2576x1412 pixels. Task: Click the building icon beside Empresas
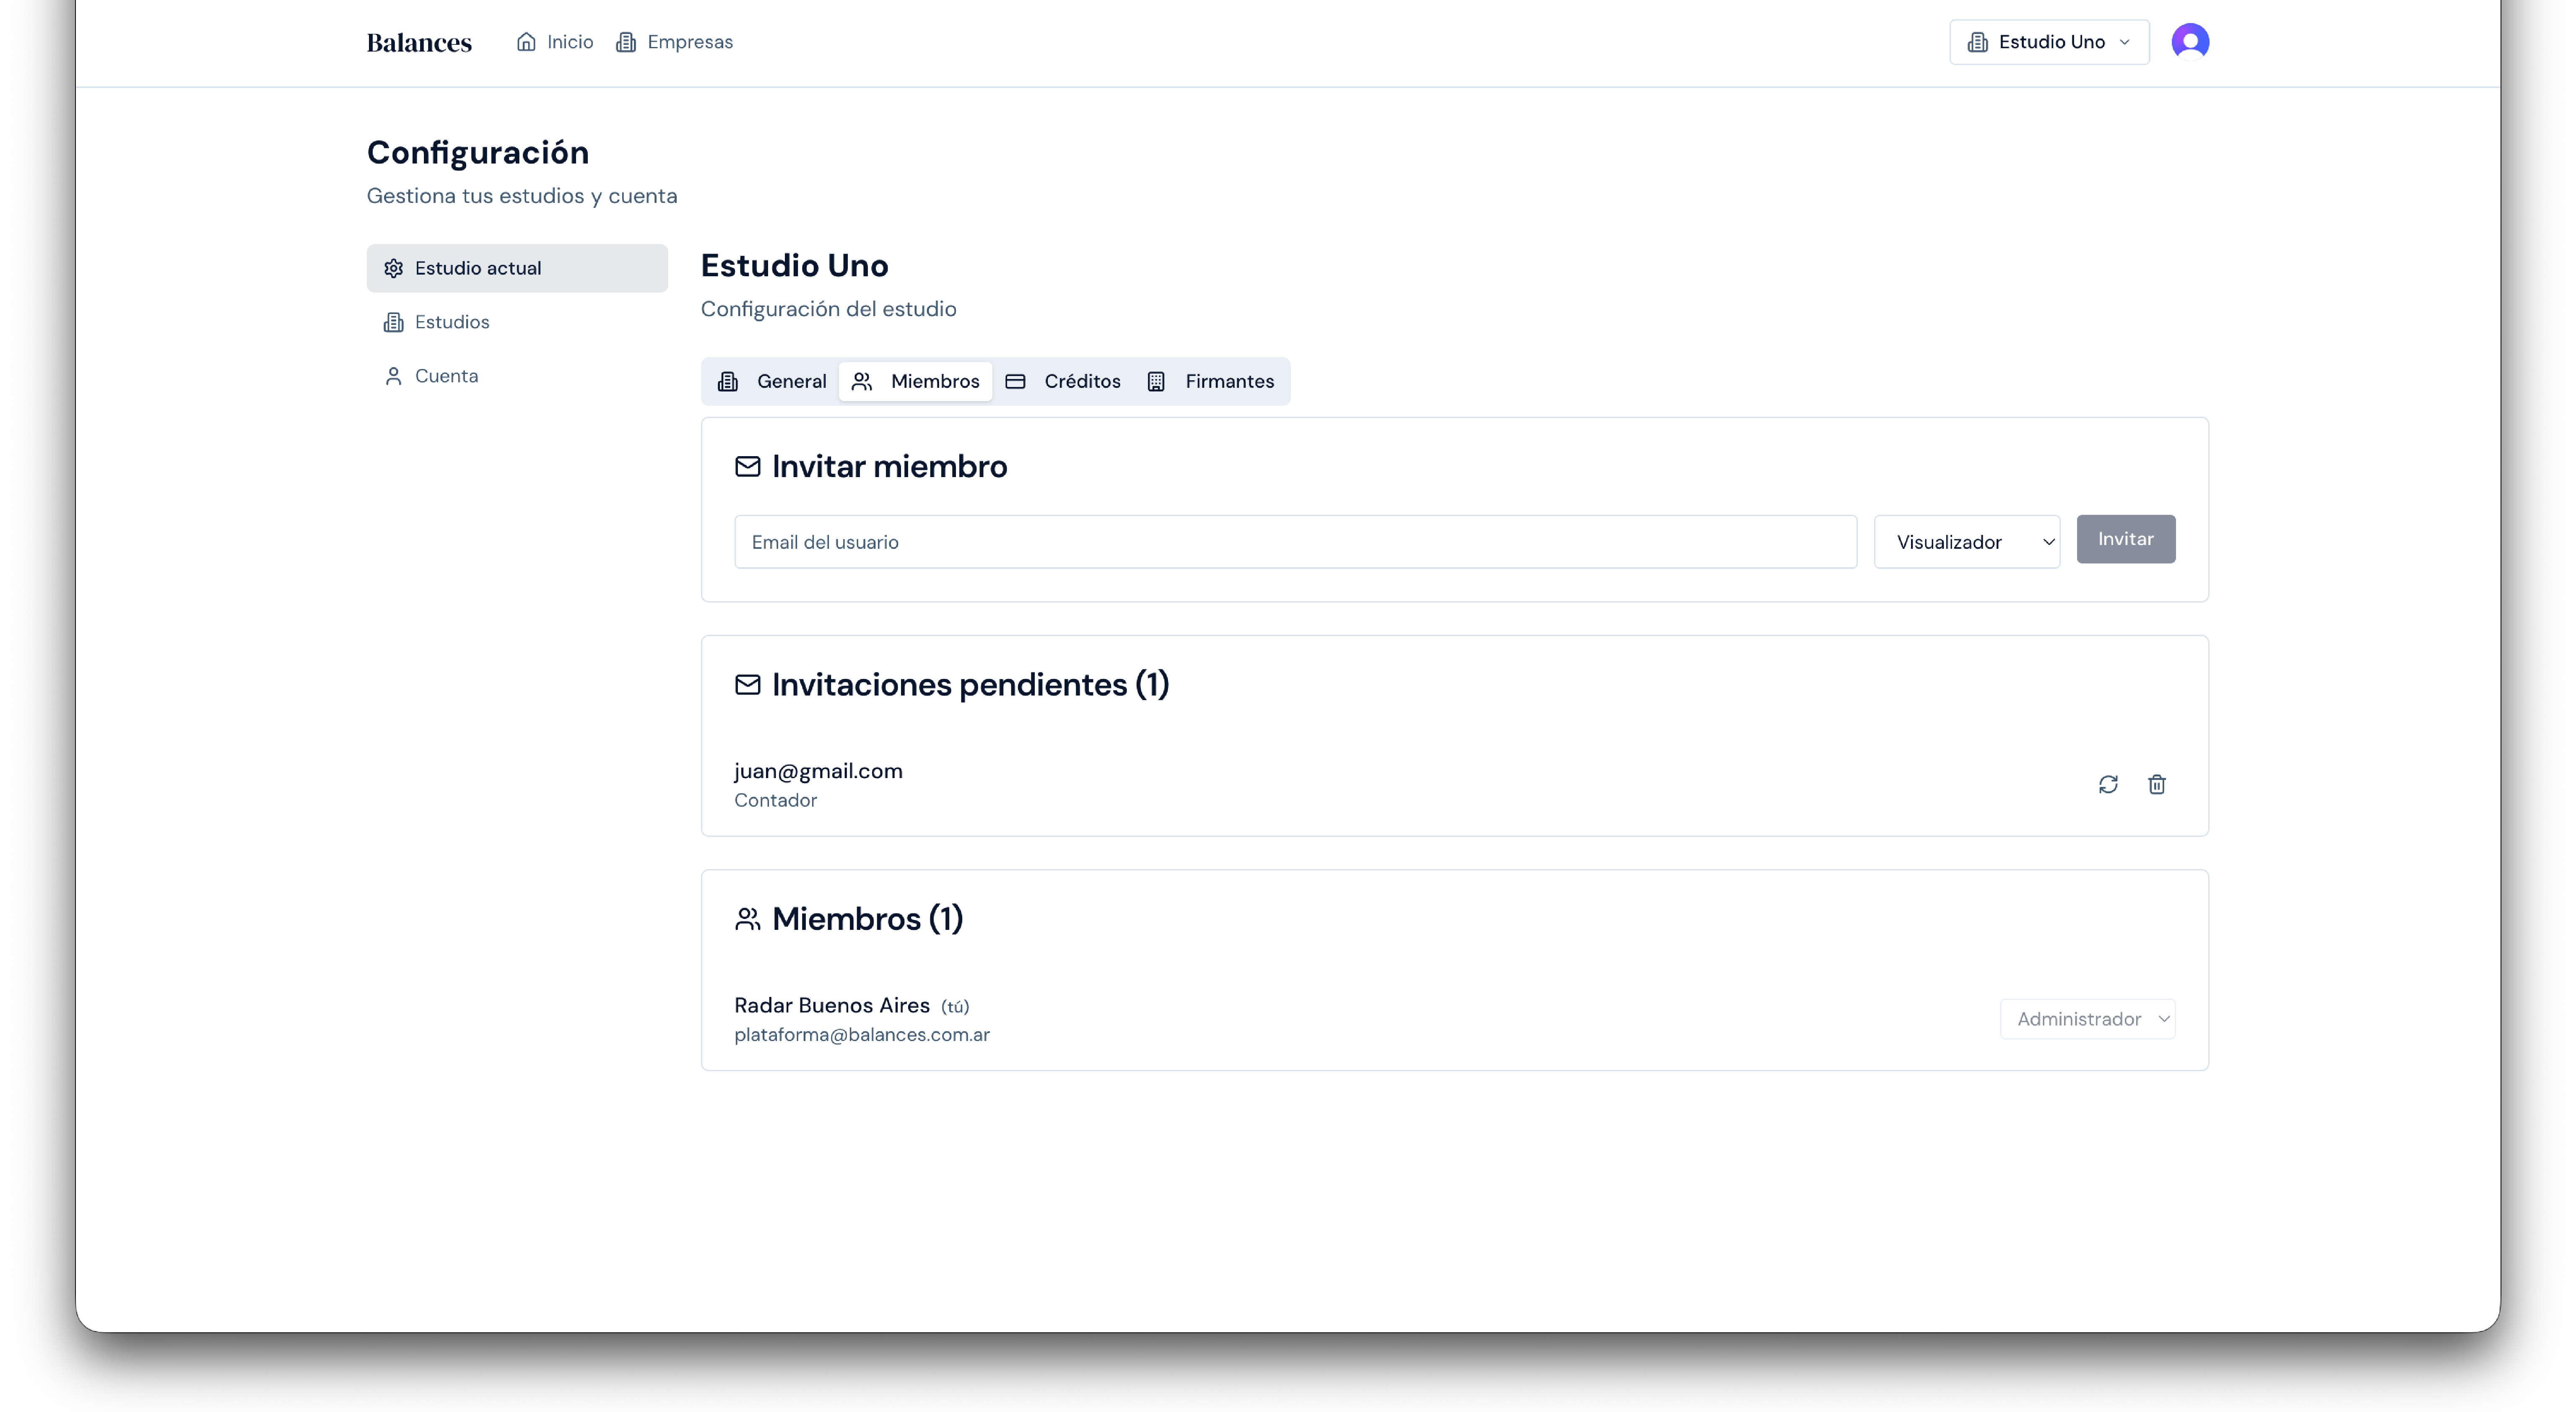pos(626,42)
